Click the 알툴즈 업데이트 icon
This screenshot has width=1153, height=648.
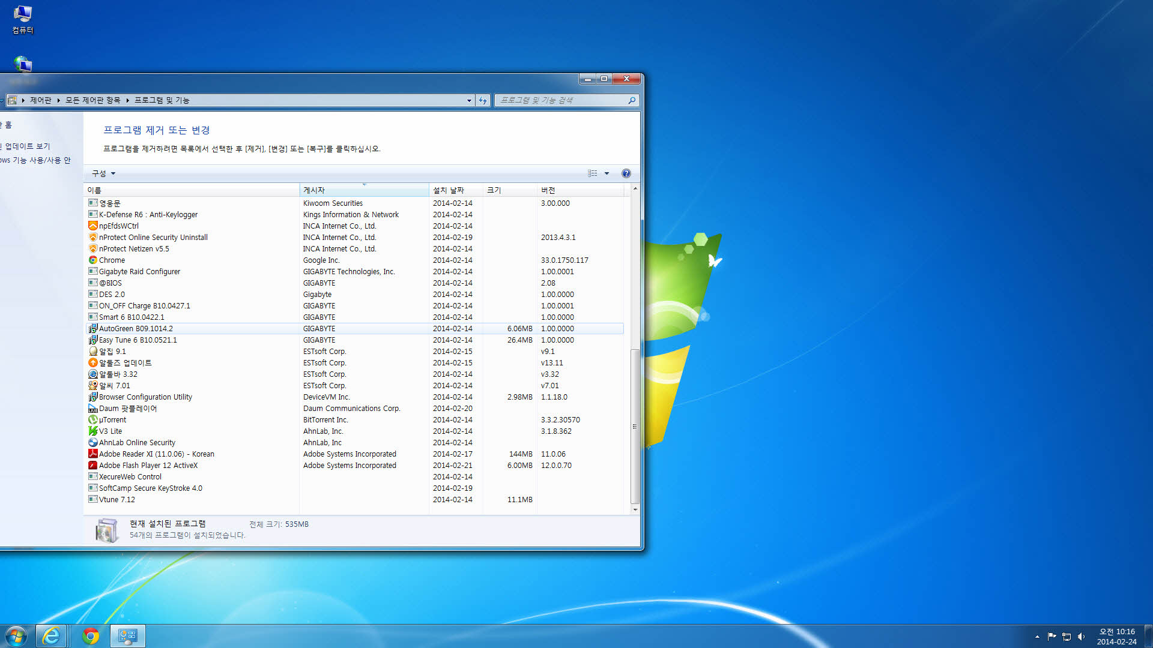point(93,362)
